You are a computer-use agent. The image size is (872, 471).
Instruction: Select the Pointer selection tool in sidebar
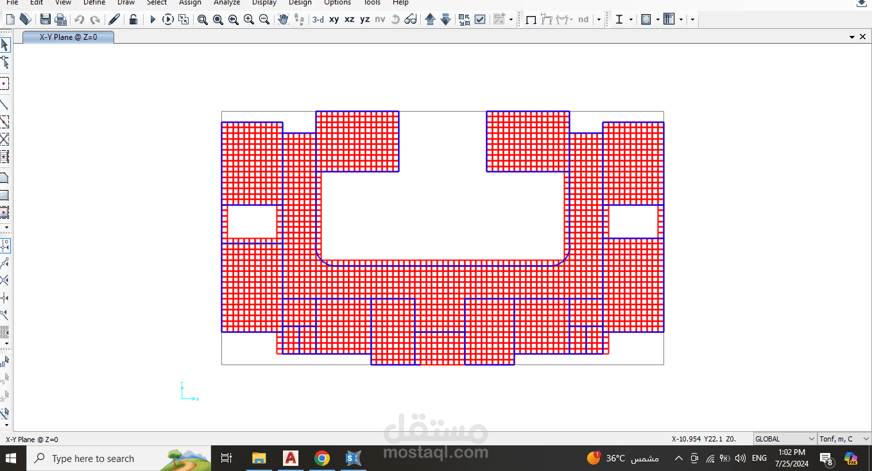pyautogui.click(x=4, y=45)
